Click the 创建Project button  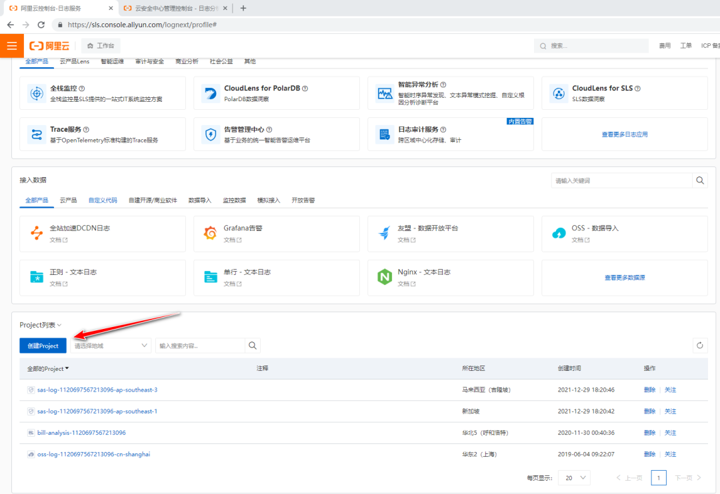tap(43, 346)
